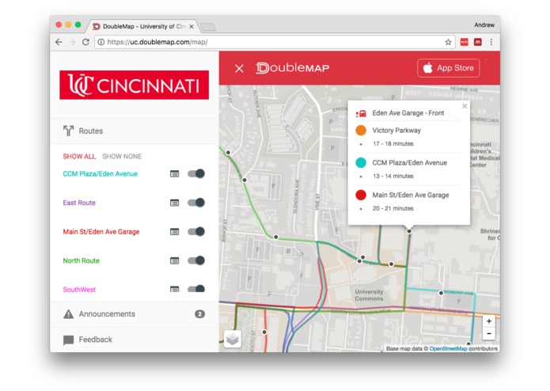Toggle the SouthWest route switch

pos(196,289)
